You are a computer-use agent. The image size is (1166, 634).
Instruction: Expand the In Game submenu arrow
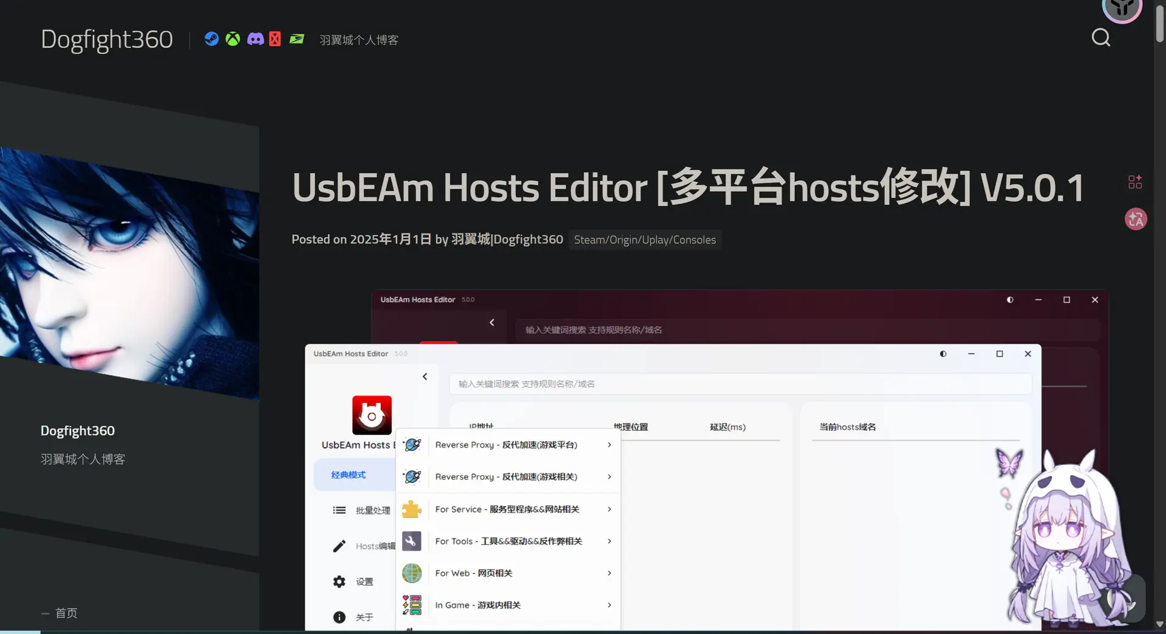609,605
